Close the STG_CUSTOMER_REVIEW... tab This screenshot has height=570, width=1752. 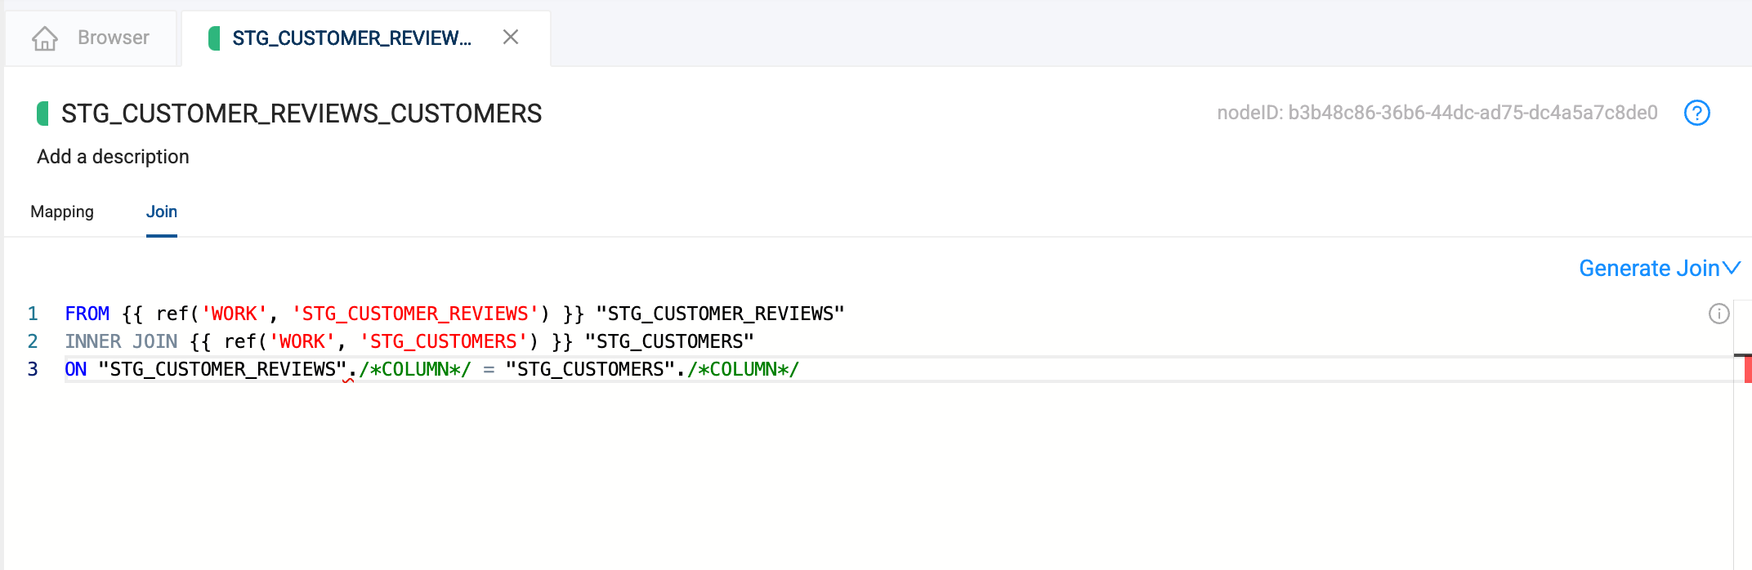pos(511,38)
